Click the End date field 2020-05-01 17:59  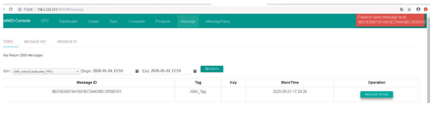[170, 71]
